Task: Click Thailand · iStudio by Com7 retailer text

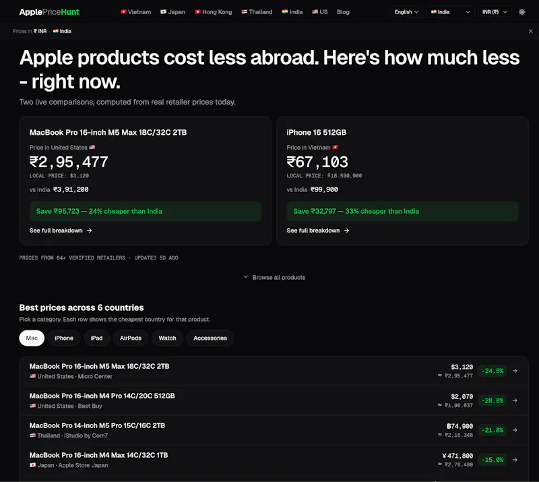Action: click(69, 435)
